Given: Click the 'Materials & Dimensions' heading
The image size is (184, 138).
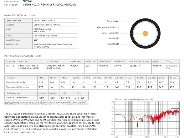Looking at the screenshot, I should pos(20,15).
